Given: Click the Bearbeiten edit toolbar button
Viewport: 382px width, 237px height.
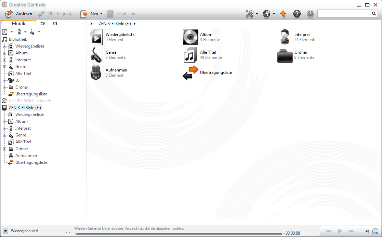Looking at the screenshot, I should (x=121, y=14).
